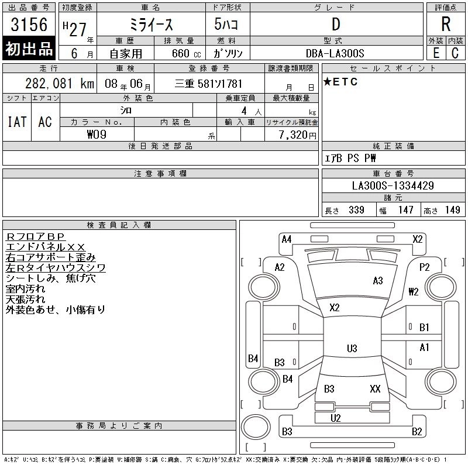Click recycle deposit 7,320円
Viewport: 468px width, 468px height.
pos(297,135)
